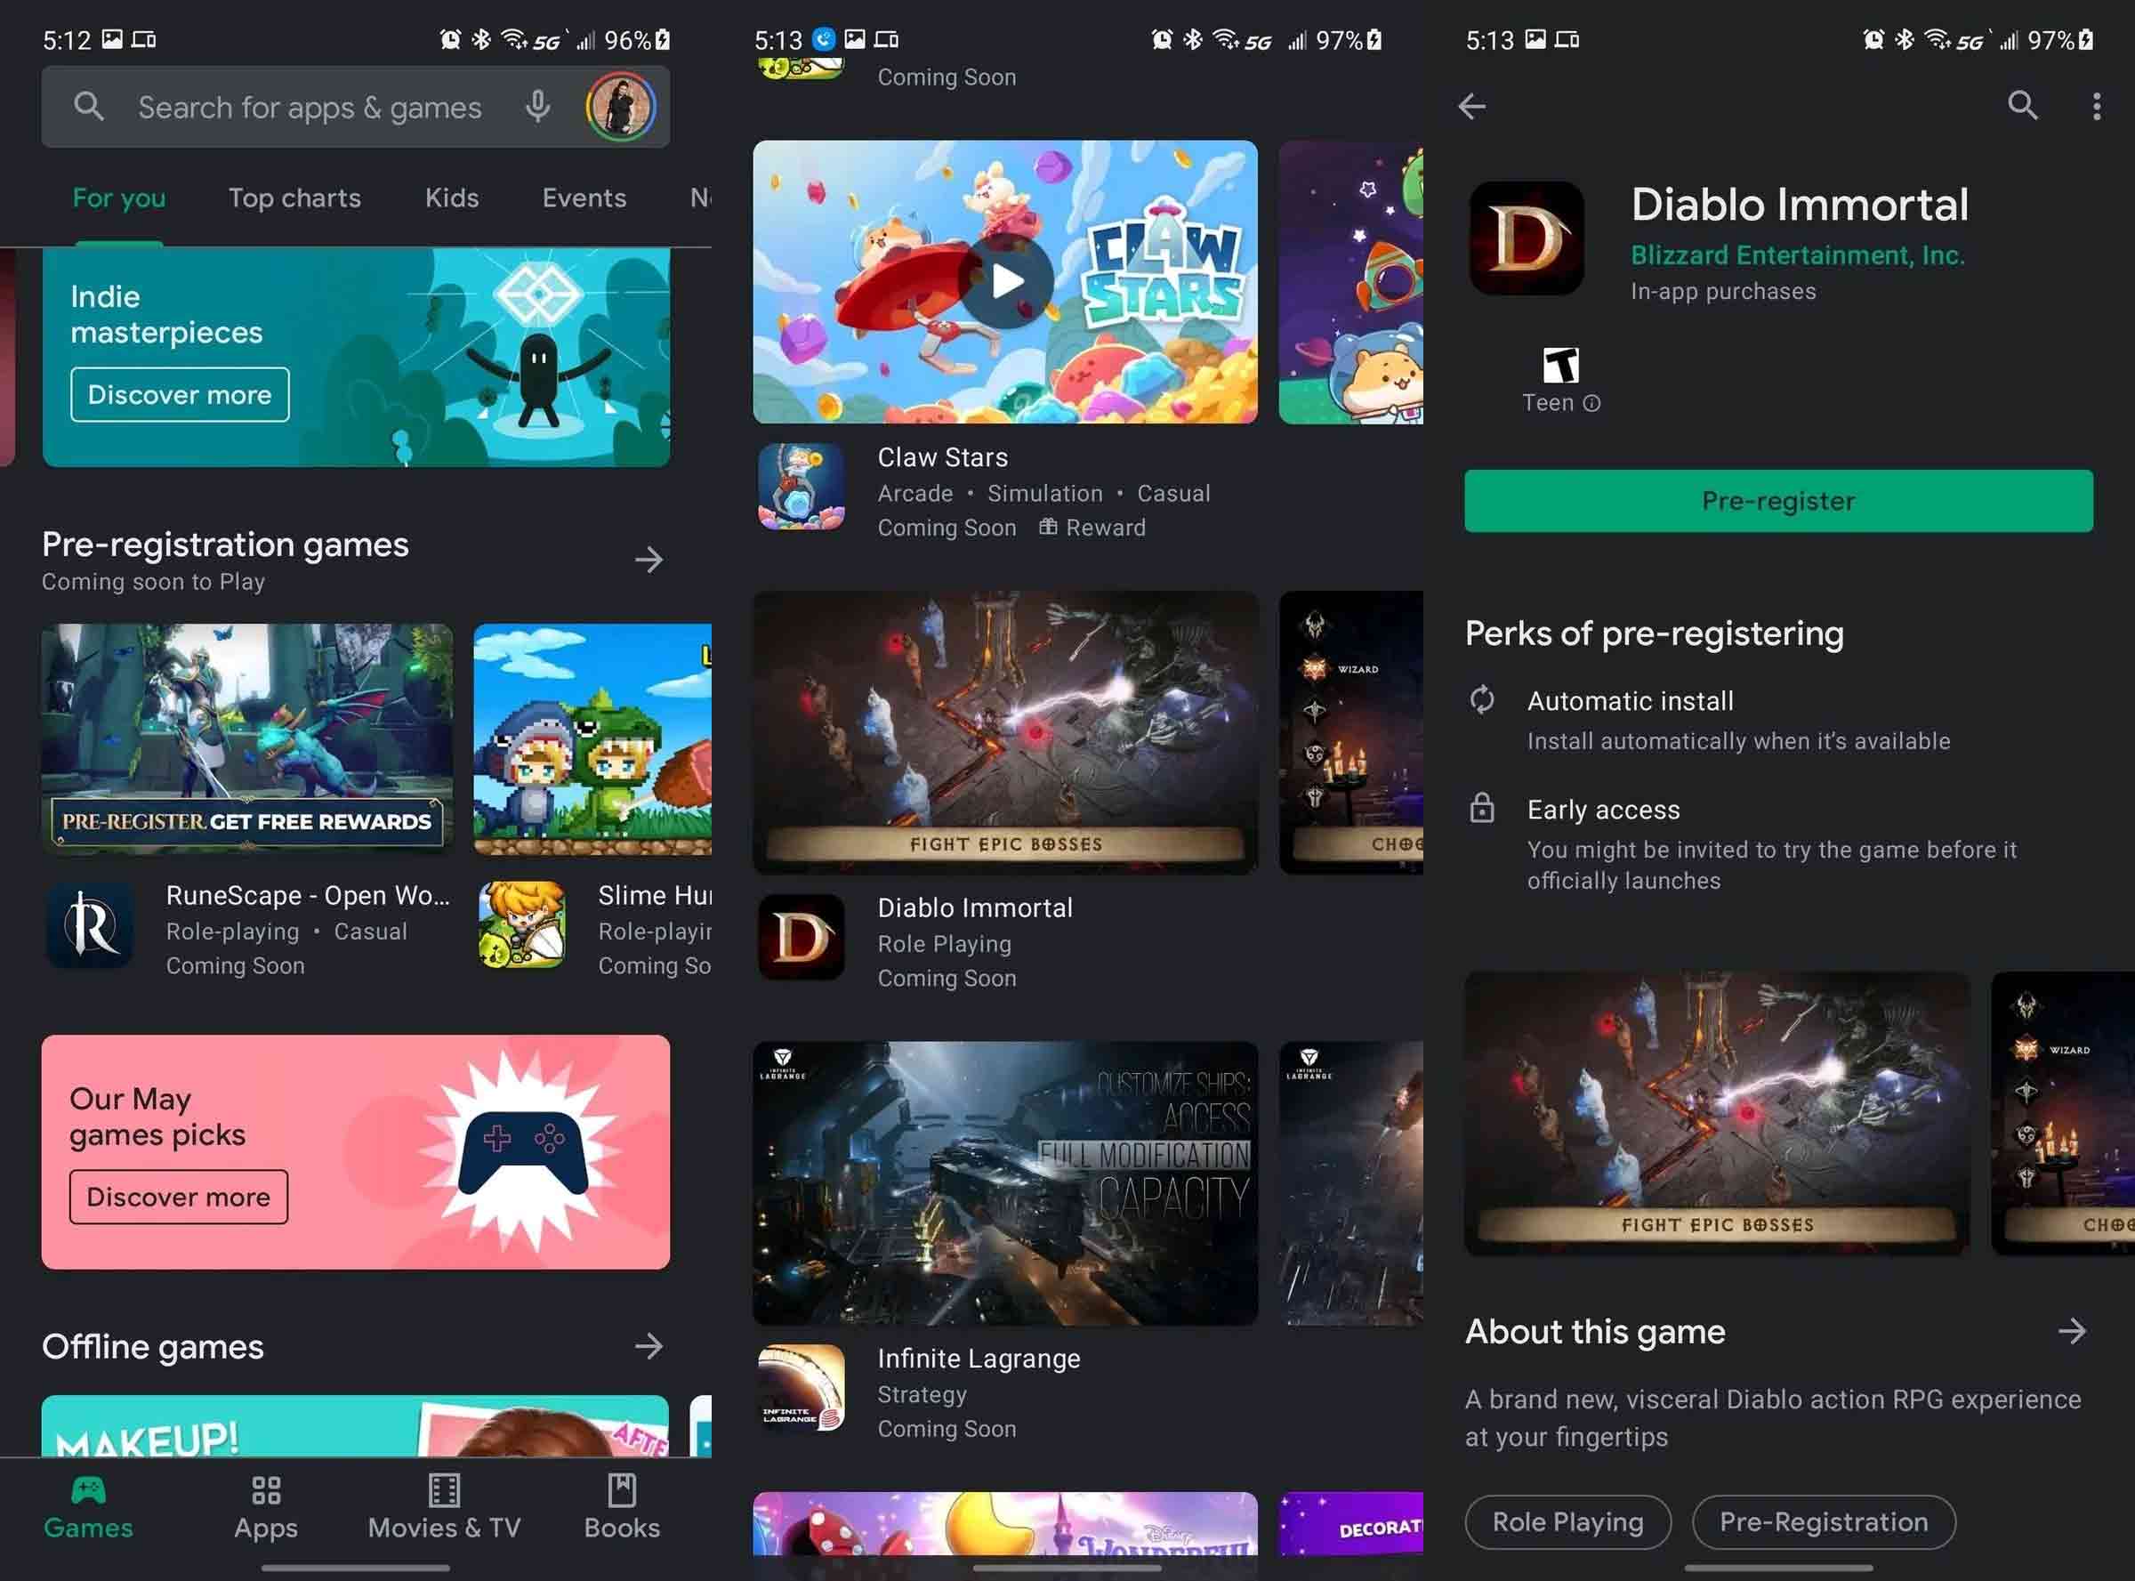Tap the RuneScape app icon
This screenshot has height=1581, width=2135.
tap(90, 925)
